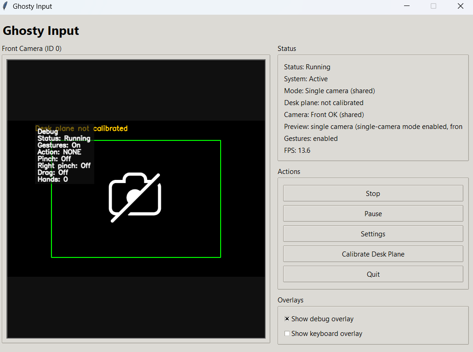The image size is (473, 352).
Task: Click the camera-off icon in preview
Action: 135,197
